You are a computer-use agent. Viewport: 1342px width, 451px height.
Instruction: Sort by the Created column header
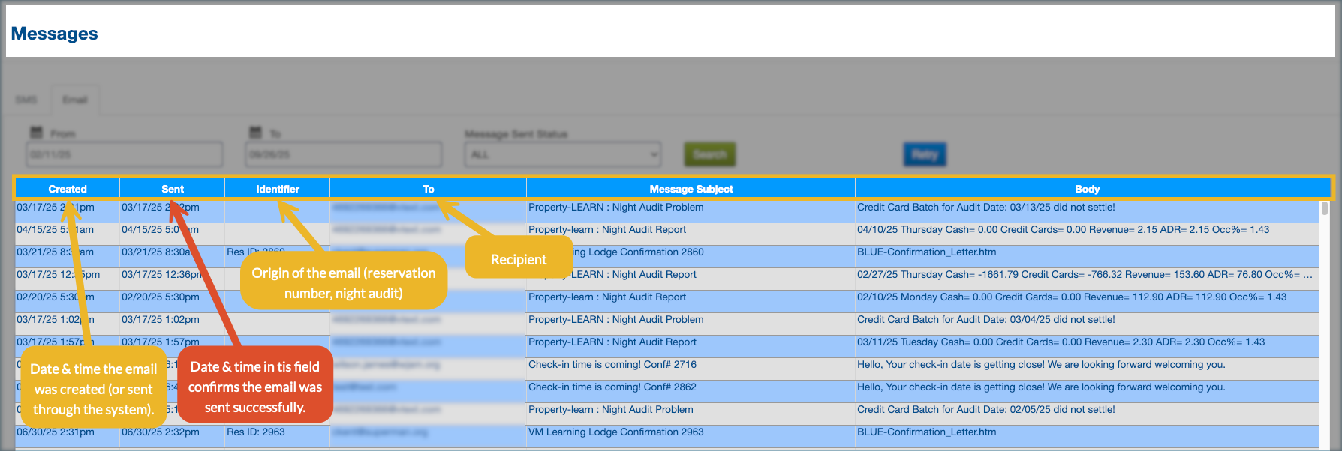68,189
